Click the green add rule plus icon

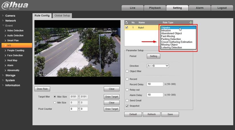(x=191, y=22)
